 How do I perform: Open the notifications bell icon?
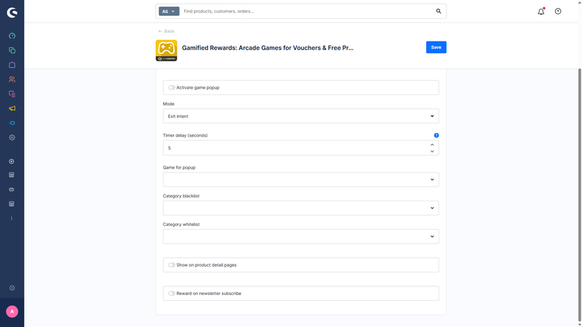tap(541, 12)
